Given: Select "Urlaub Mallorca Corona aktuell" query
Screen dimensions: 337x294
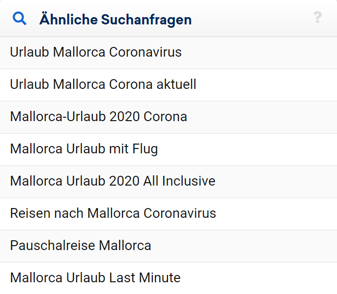Looking at the screenshot, I should (x=103, y=84).
